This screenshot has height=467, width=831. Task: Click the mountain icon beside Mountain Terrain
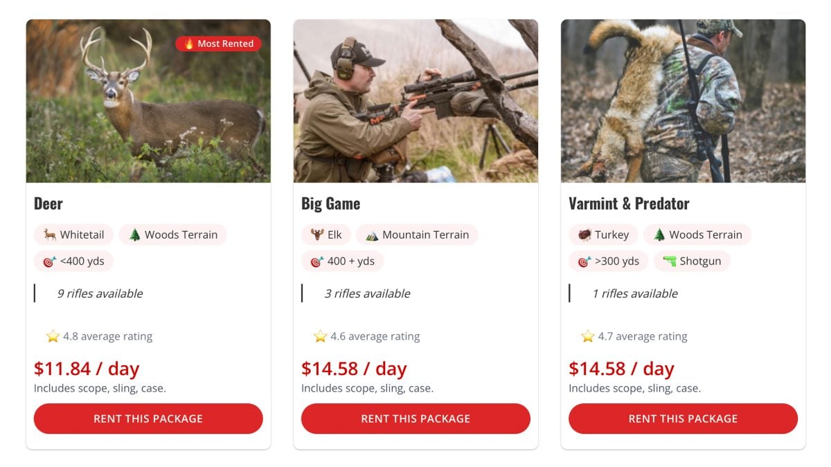372,235
